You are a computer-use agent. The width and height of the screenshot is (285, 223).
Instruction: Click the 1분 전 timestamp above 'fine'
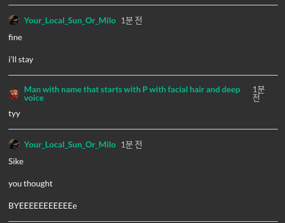click(132, 20)
